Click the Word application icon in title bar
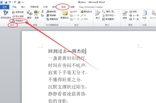The height and width of the screenshot is (103, 156). coord(1,2)
